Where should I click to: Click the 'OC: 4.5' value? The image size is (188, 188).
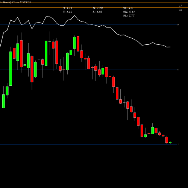click(x=127, y=8)
